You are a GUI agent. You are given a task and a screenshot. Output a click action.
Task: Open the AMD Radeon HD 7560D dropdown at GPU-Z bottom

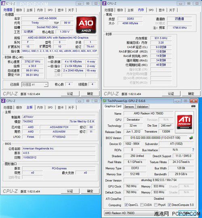coord(131,213)
